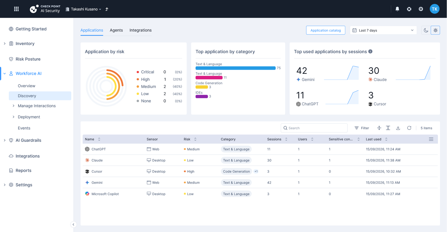Click the info icon next to Top used applications
The height and width of the screenshot is (232, 447).
point(371,52)
